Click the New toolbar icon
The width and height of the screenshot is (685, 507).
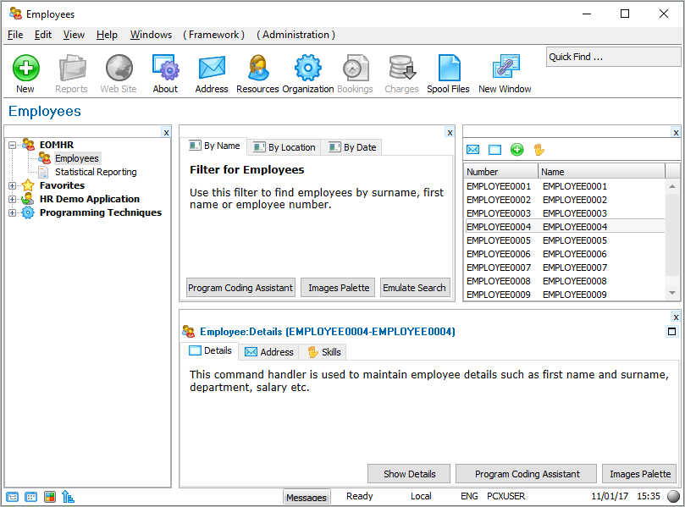[25, 69]
